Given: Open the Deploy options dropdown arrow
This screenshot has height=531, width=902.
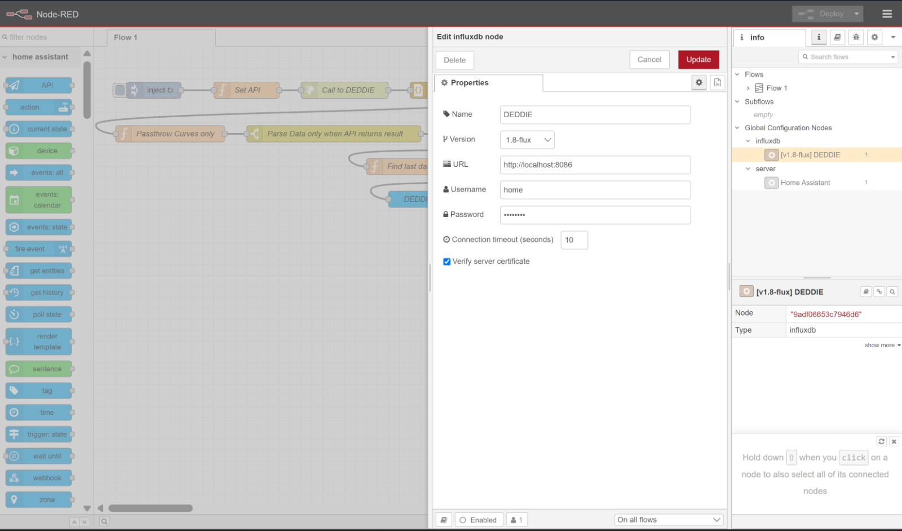Looking at the screenshot, I should [856, 14].
